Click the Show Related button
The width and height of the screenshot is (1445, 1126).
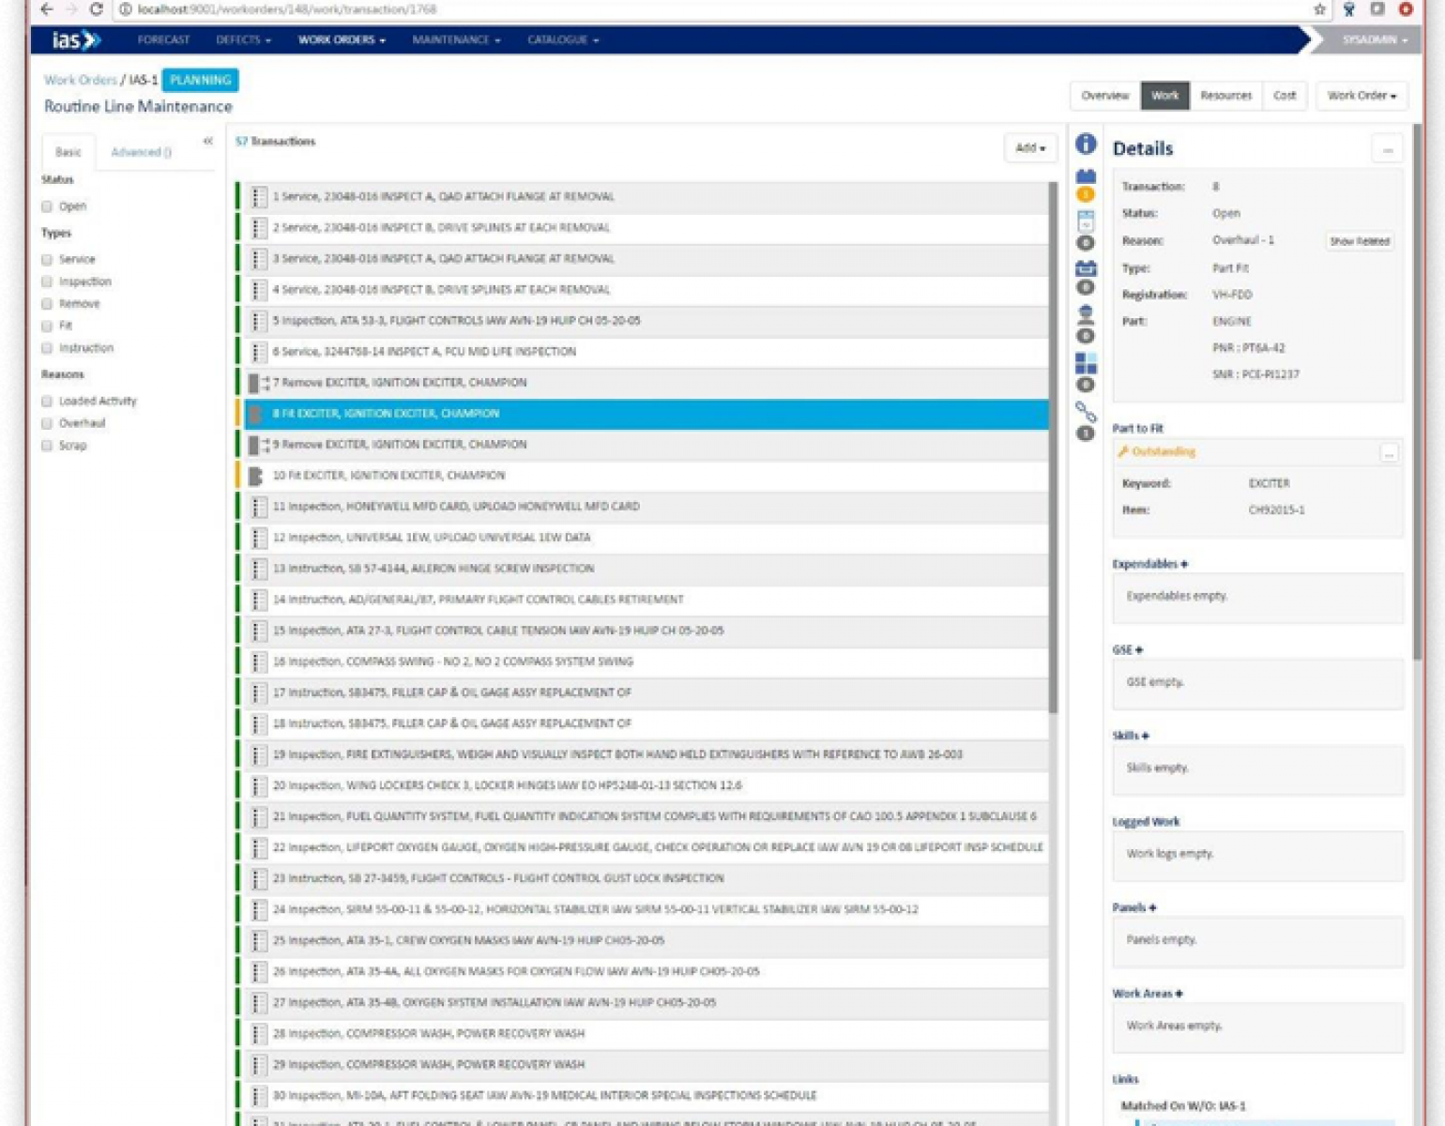[x=1358, y=241]
